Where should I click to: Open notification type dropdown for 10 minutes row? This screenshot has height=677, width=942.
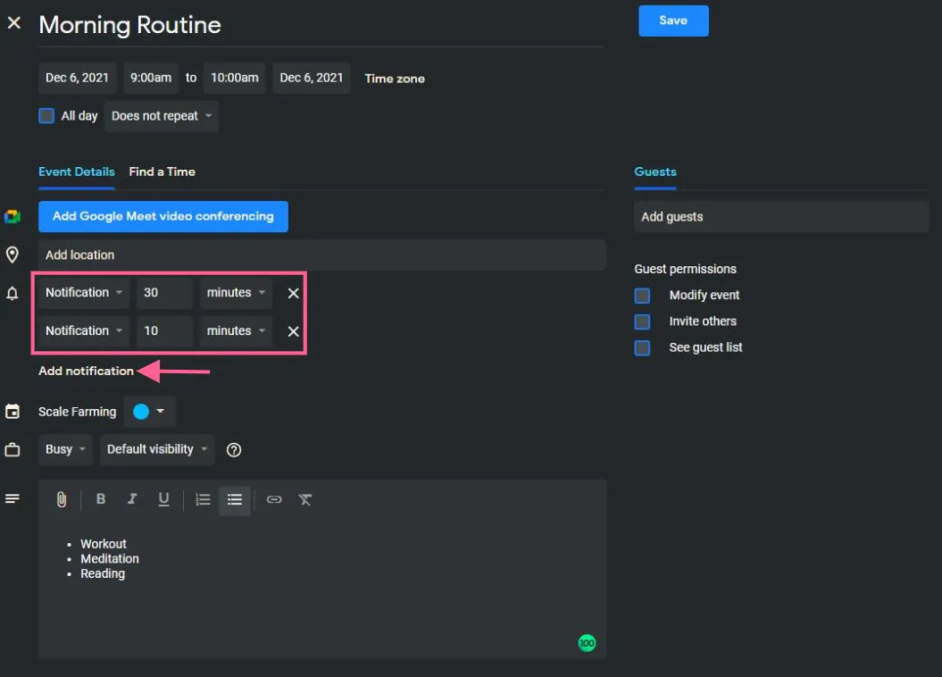(84, 331)
